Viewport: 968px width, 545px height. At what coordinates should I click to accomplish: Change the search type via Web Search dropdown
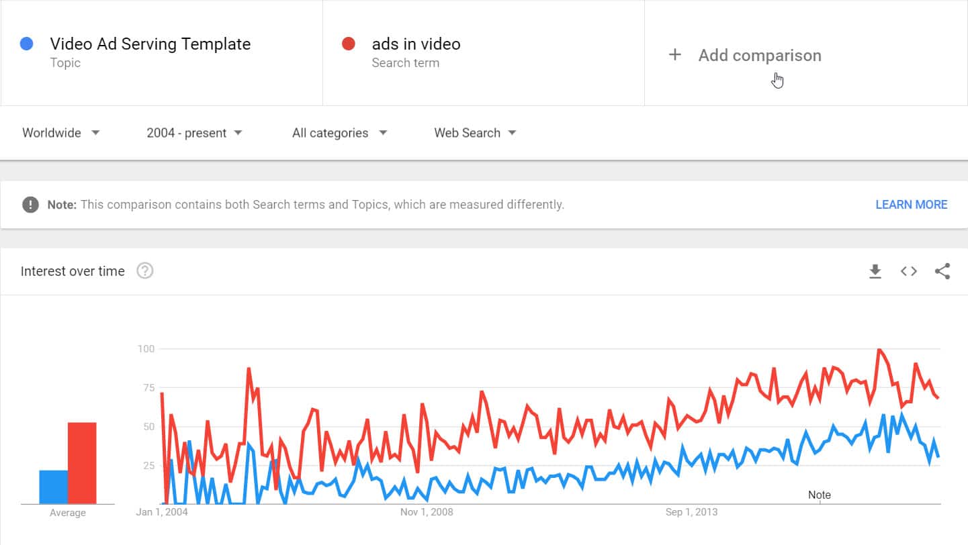click(474, 133)
